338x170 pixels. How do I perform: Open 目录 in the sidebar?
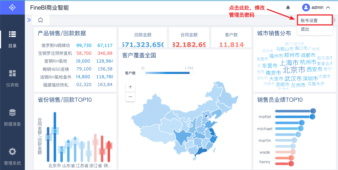tap(12, 39)
